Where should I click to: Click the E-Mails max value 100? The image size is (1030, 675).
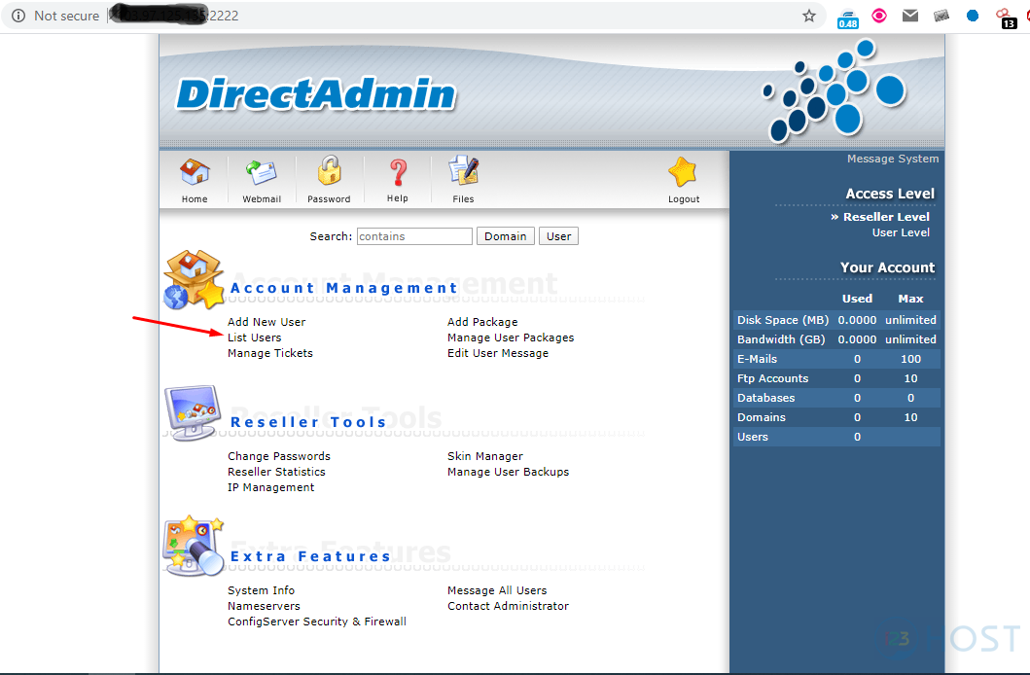pos(910,359)
